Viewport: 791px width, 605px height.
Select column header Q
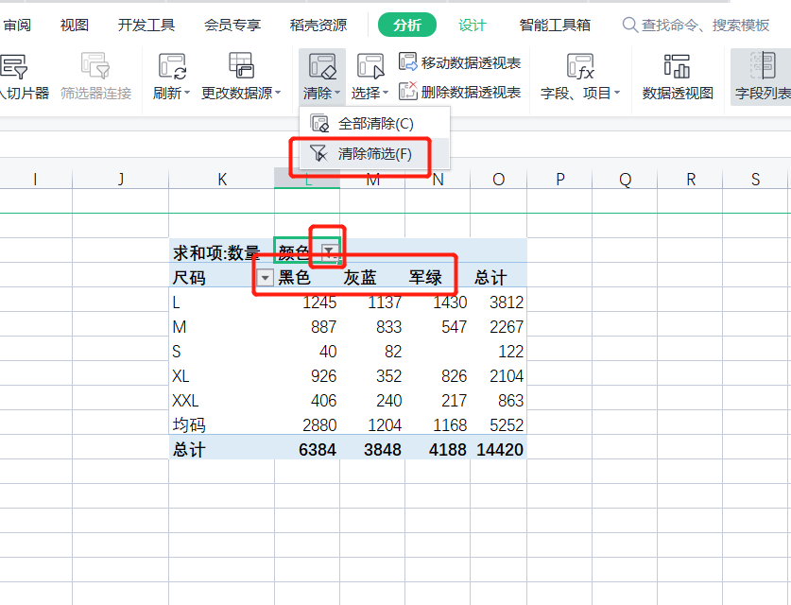[x=625, y=179]
